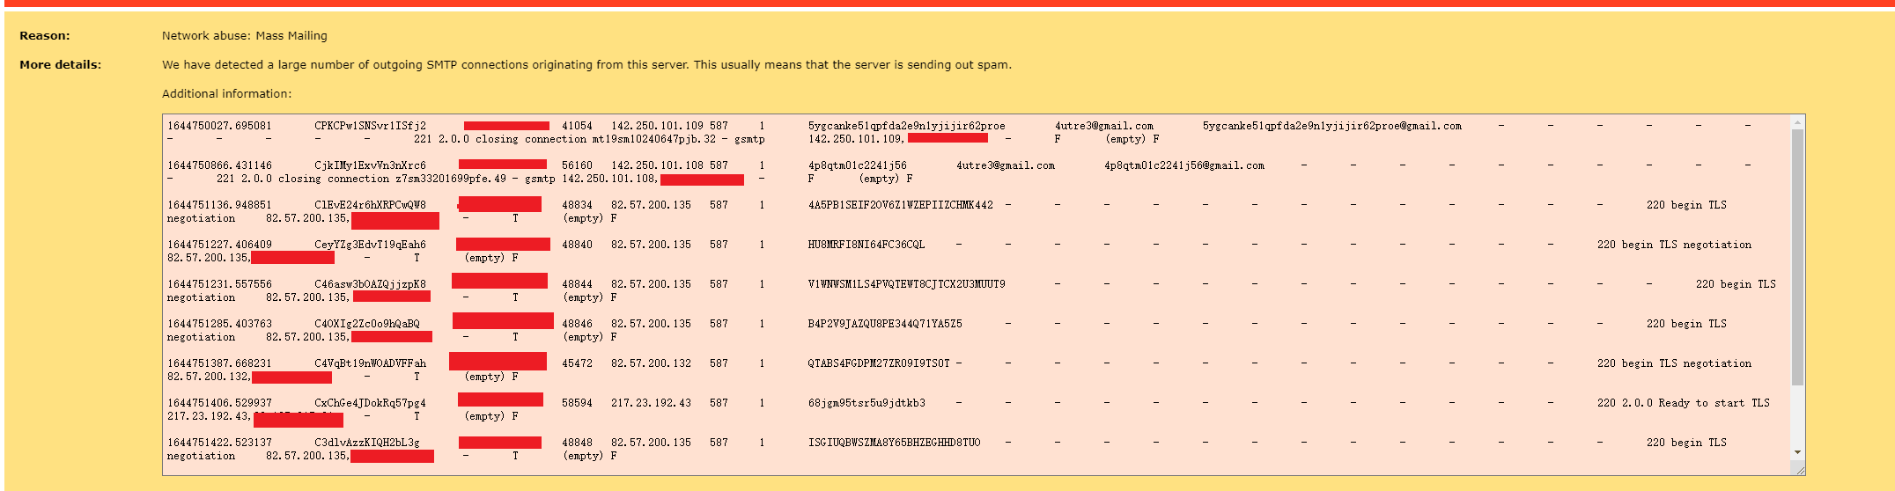Click email 4utre3@gmail.com in first log entry
Viewport: 1895px width, 491px height.
point(1104,126)
